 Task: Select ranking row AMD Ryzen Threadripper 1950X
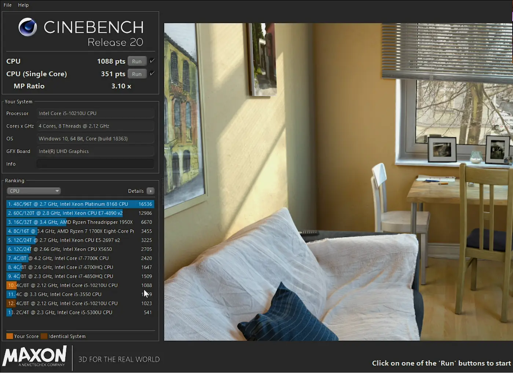pos(80,222)
